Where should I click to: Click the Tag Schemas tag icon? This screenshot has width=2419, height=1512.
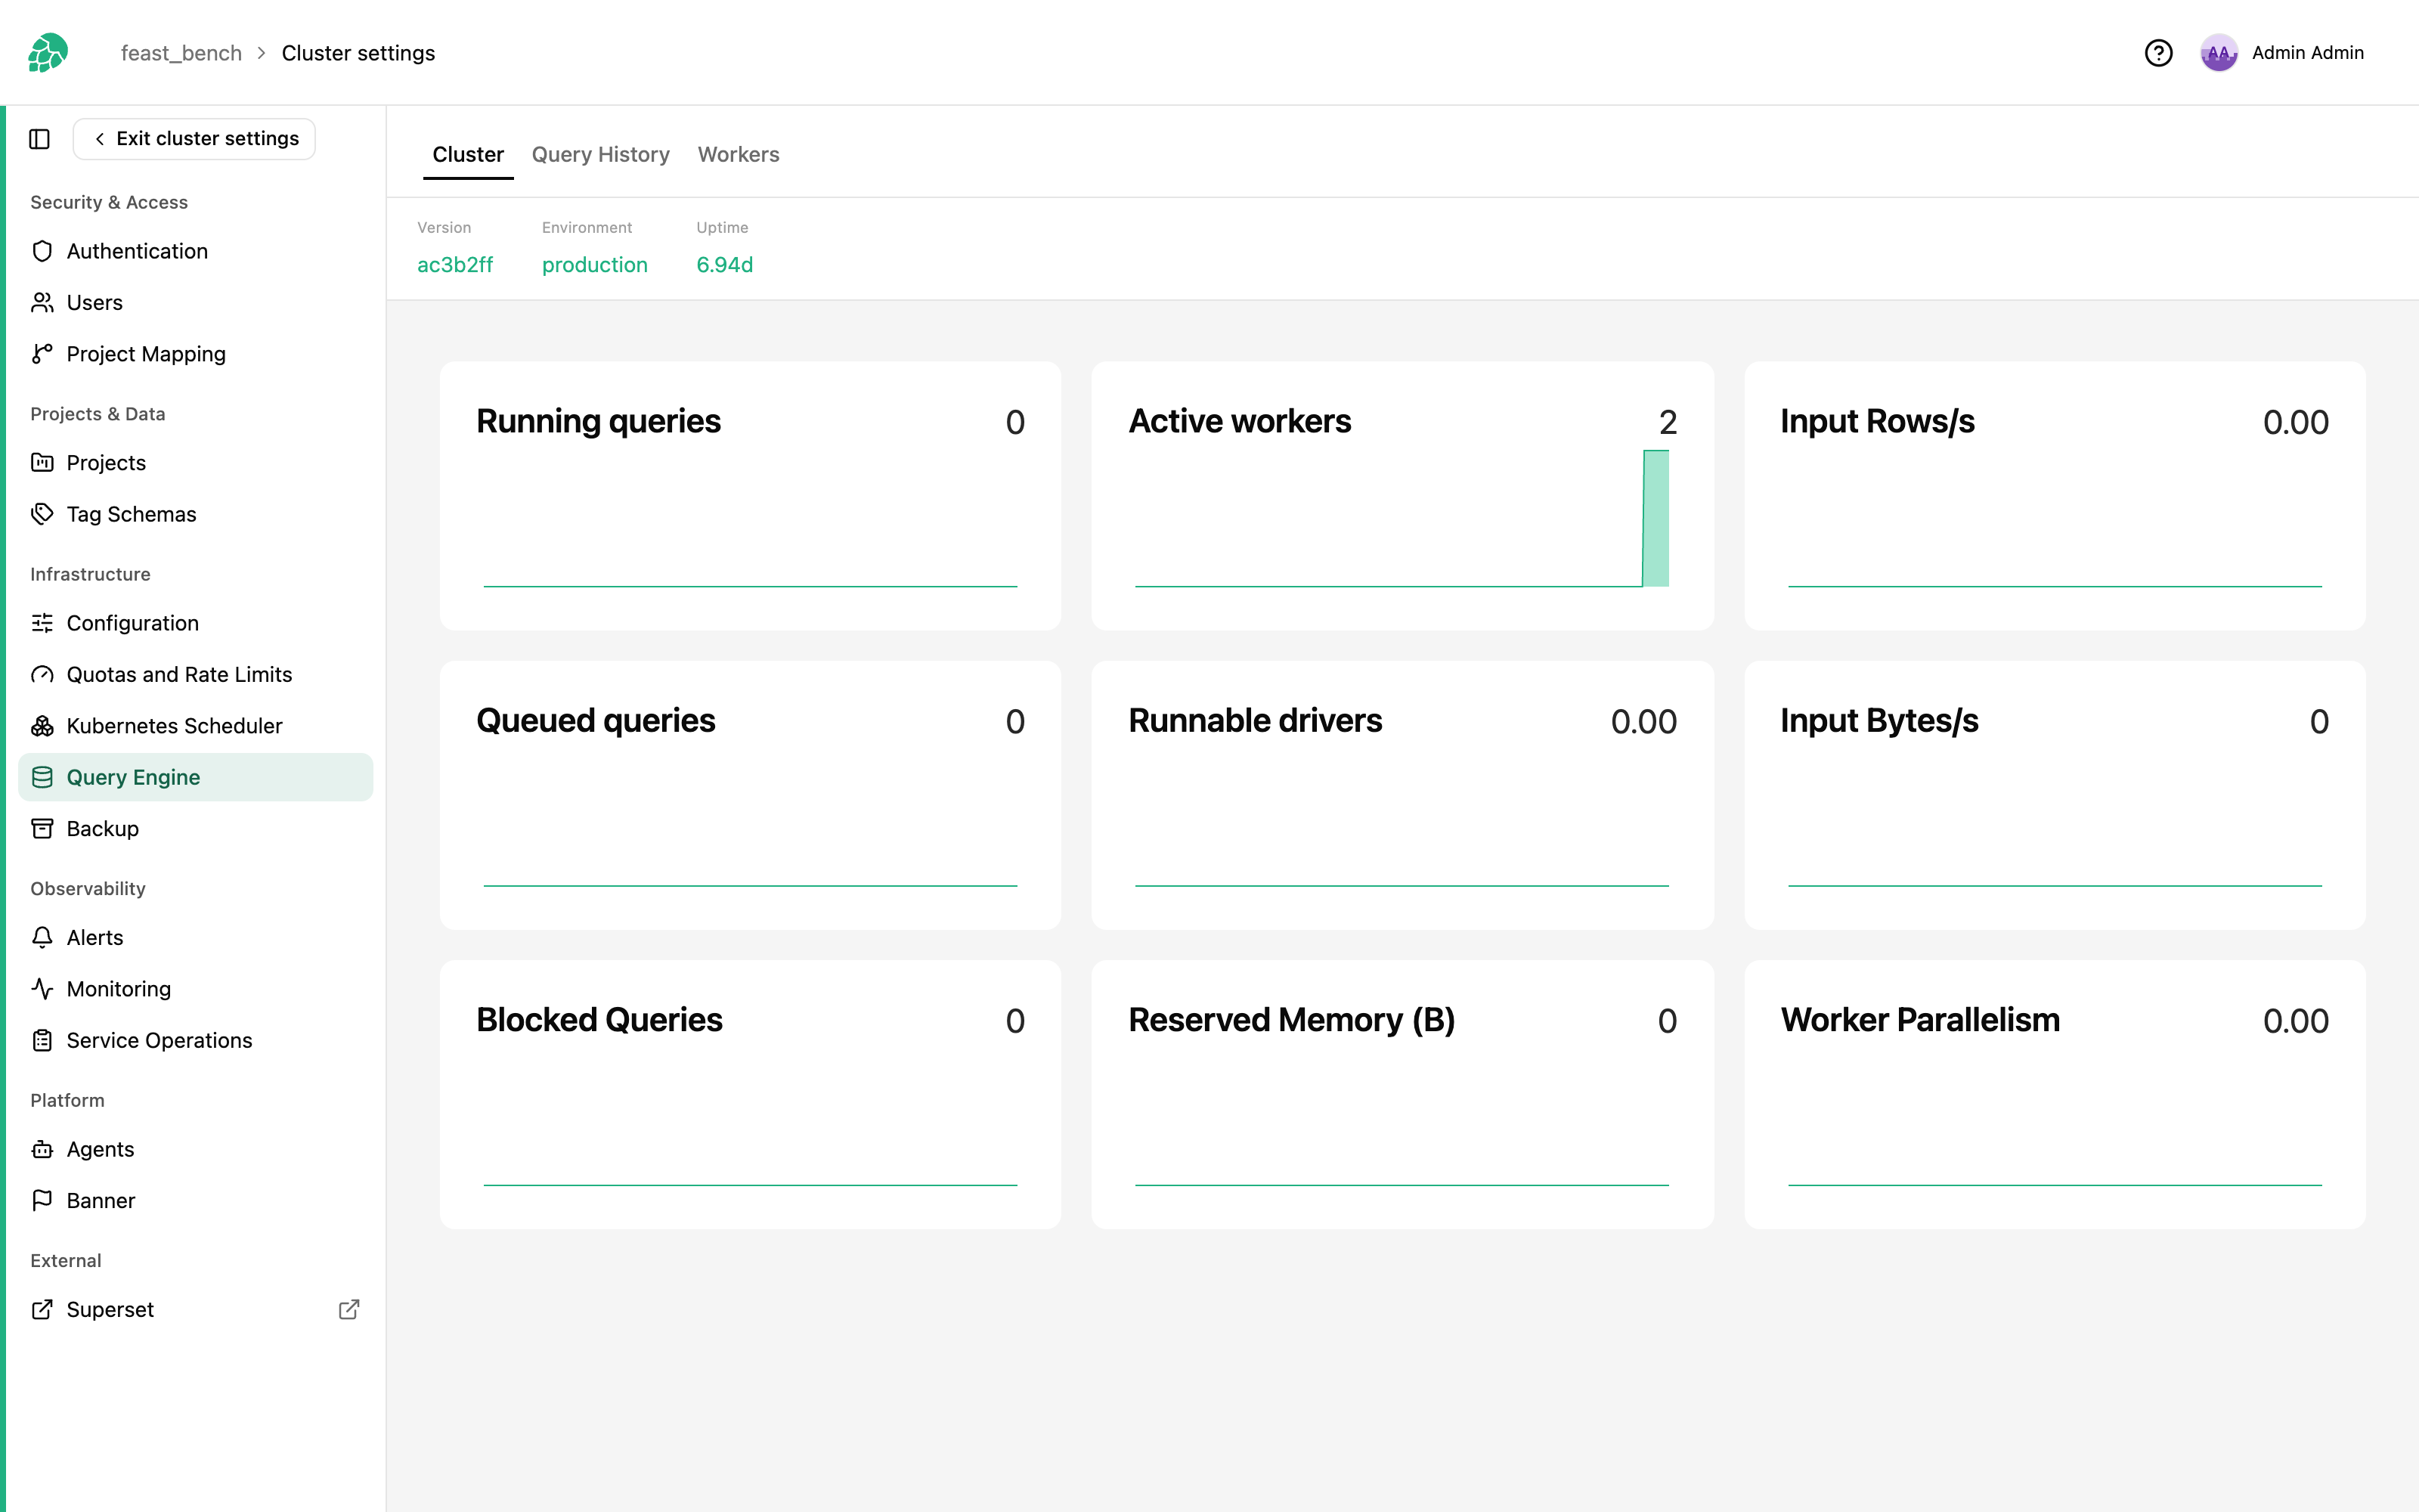click(x=42, y=514)
